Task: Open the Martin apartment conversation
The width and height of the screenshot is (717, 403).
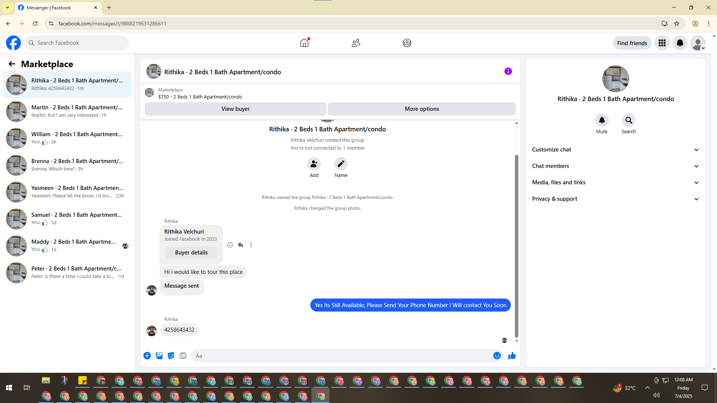Action: (x=67, y=111)
